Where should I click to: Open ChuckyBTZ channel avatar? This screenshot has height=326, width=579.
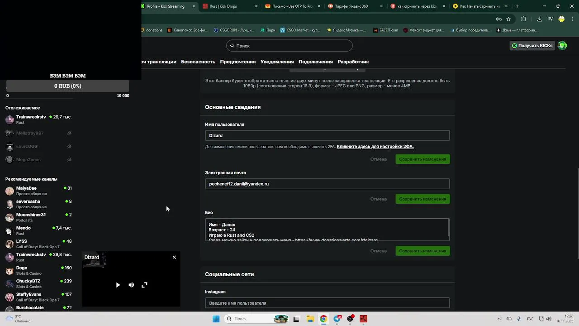click(9, 283)
